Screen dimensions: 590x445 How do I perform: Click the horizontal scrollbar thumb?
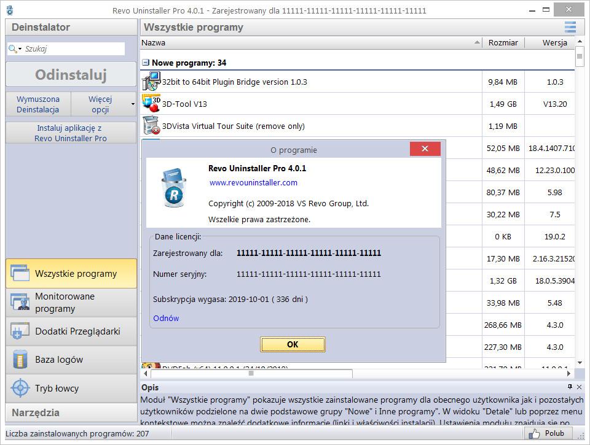(x=251, y=373)
